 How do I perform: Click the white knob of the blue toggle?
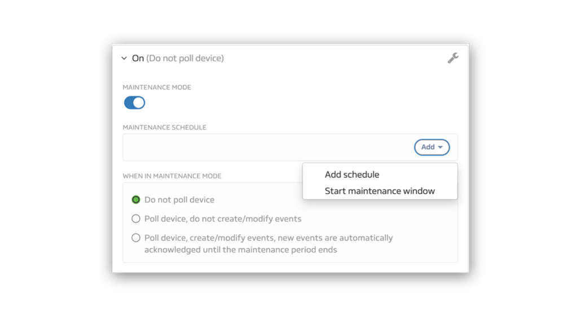(139, 103)
